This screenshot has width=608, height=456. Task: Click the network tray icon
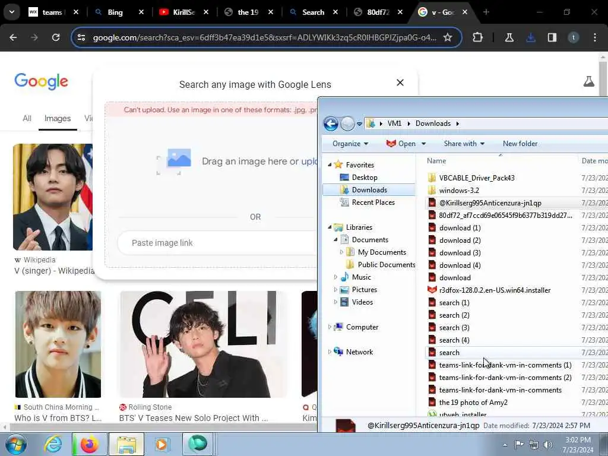pos(534,445)
